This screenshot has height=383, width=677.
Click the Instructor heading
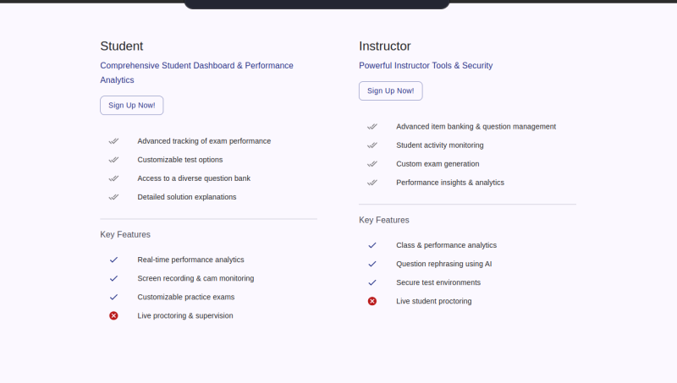pyautogui.click(x=385, y=47)
